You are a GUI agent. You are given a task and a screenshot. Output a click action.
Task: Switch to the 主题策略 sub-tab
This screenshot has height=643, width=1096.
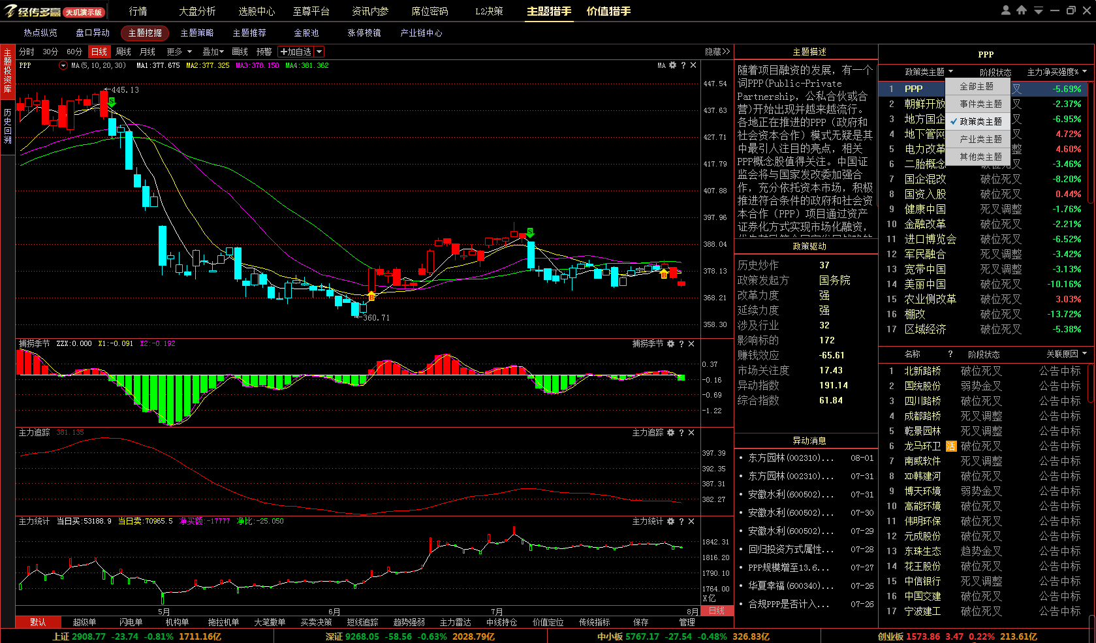[197, 33]
